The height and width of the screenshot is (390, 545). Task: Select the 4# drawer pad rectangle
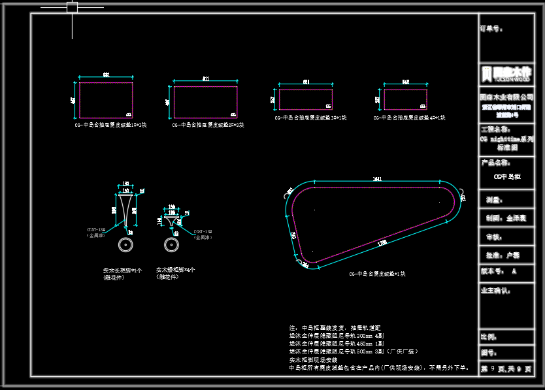coord(405,99)
